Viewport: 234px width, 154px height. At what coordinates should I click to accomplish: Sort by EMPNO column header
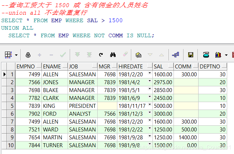pos(28,67)
